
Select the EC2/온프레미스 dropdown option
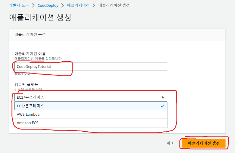91,106
